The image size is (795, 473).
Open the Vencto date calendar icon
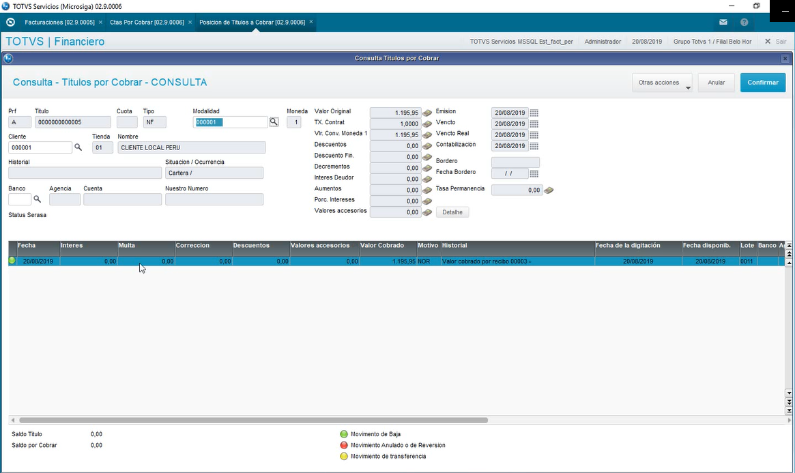tap(534, 124)
